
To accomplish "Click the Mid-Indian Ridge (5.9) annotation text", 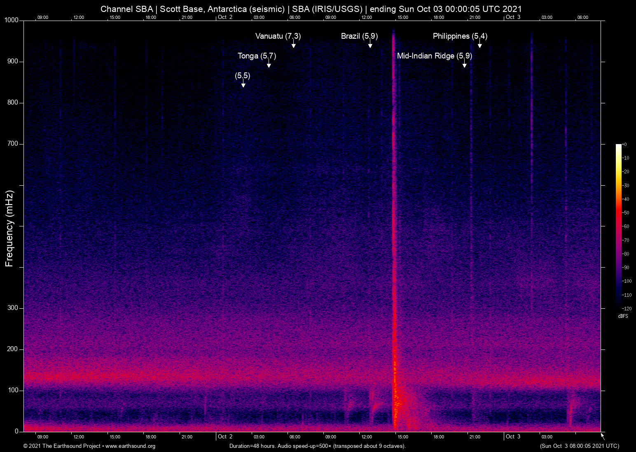I will pyautogui.click(x=434, y=56).
